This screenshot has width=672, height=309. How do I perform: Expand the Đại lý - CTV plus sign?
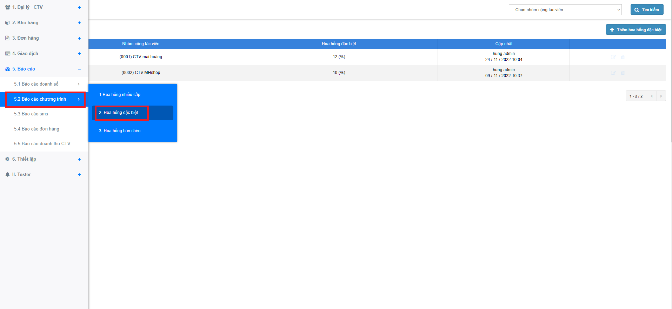79,7
